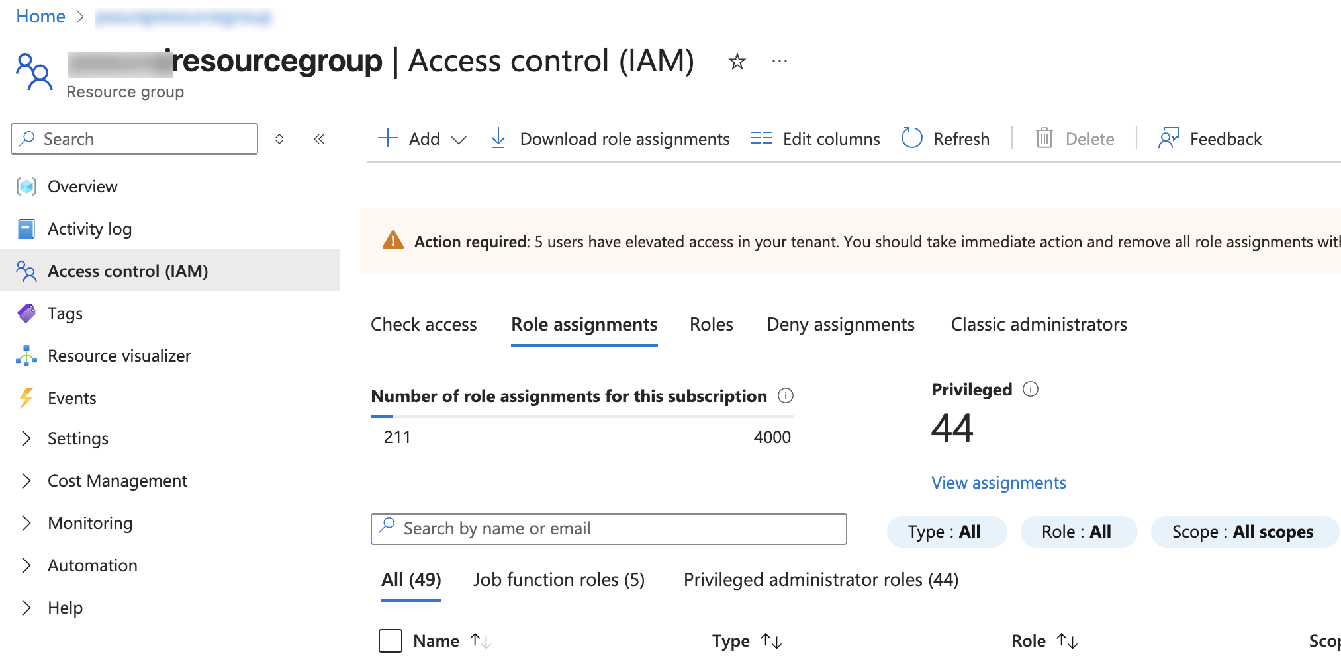Viewport: 1341px width, 664px height.
Task: Click the info icon beside Privileged
Action: click(1031, 389)
